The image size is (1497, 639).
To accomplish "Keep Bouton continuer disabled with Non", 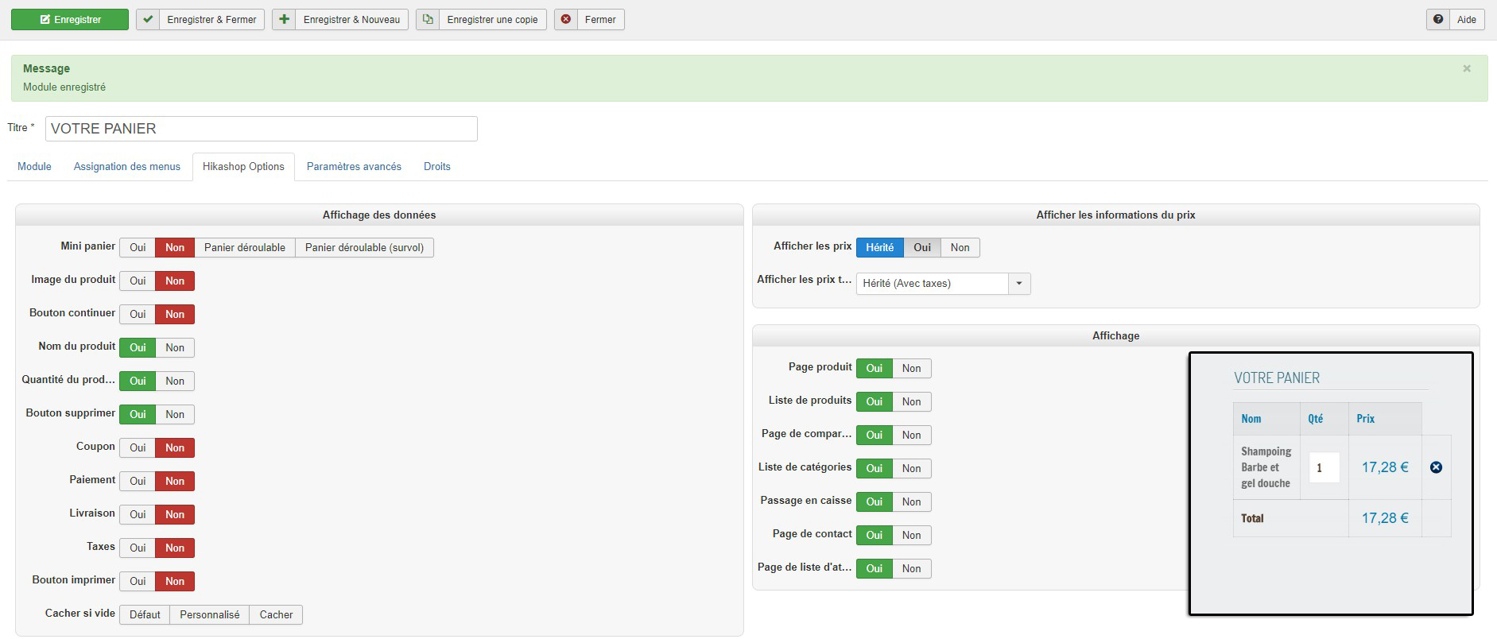I will tap(175, 315).
